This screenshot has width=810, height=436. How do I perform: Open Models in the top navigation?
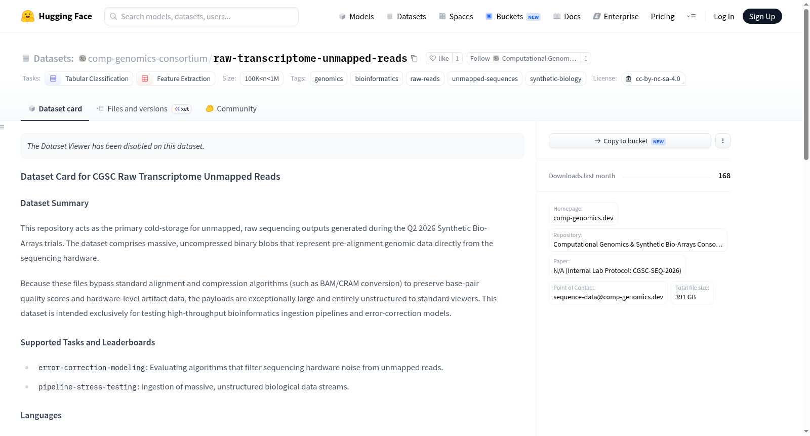click(356, 16)
